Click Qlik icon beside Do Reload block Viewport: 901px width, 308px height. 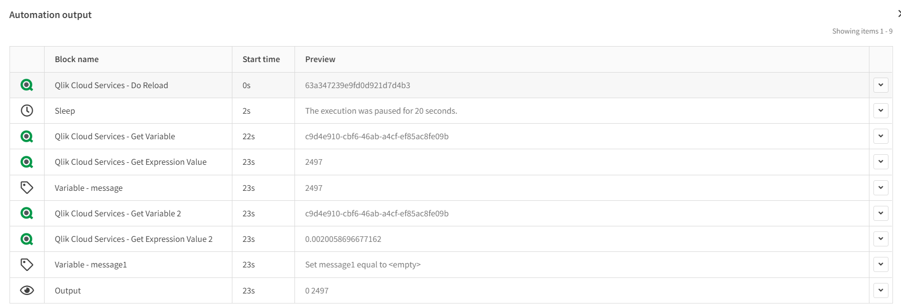(27, 85)
